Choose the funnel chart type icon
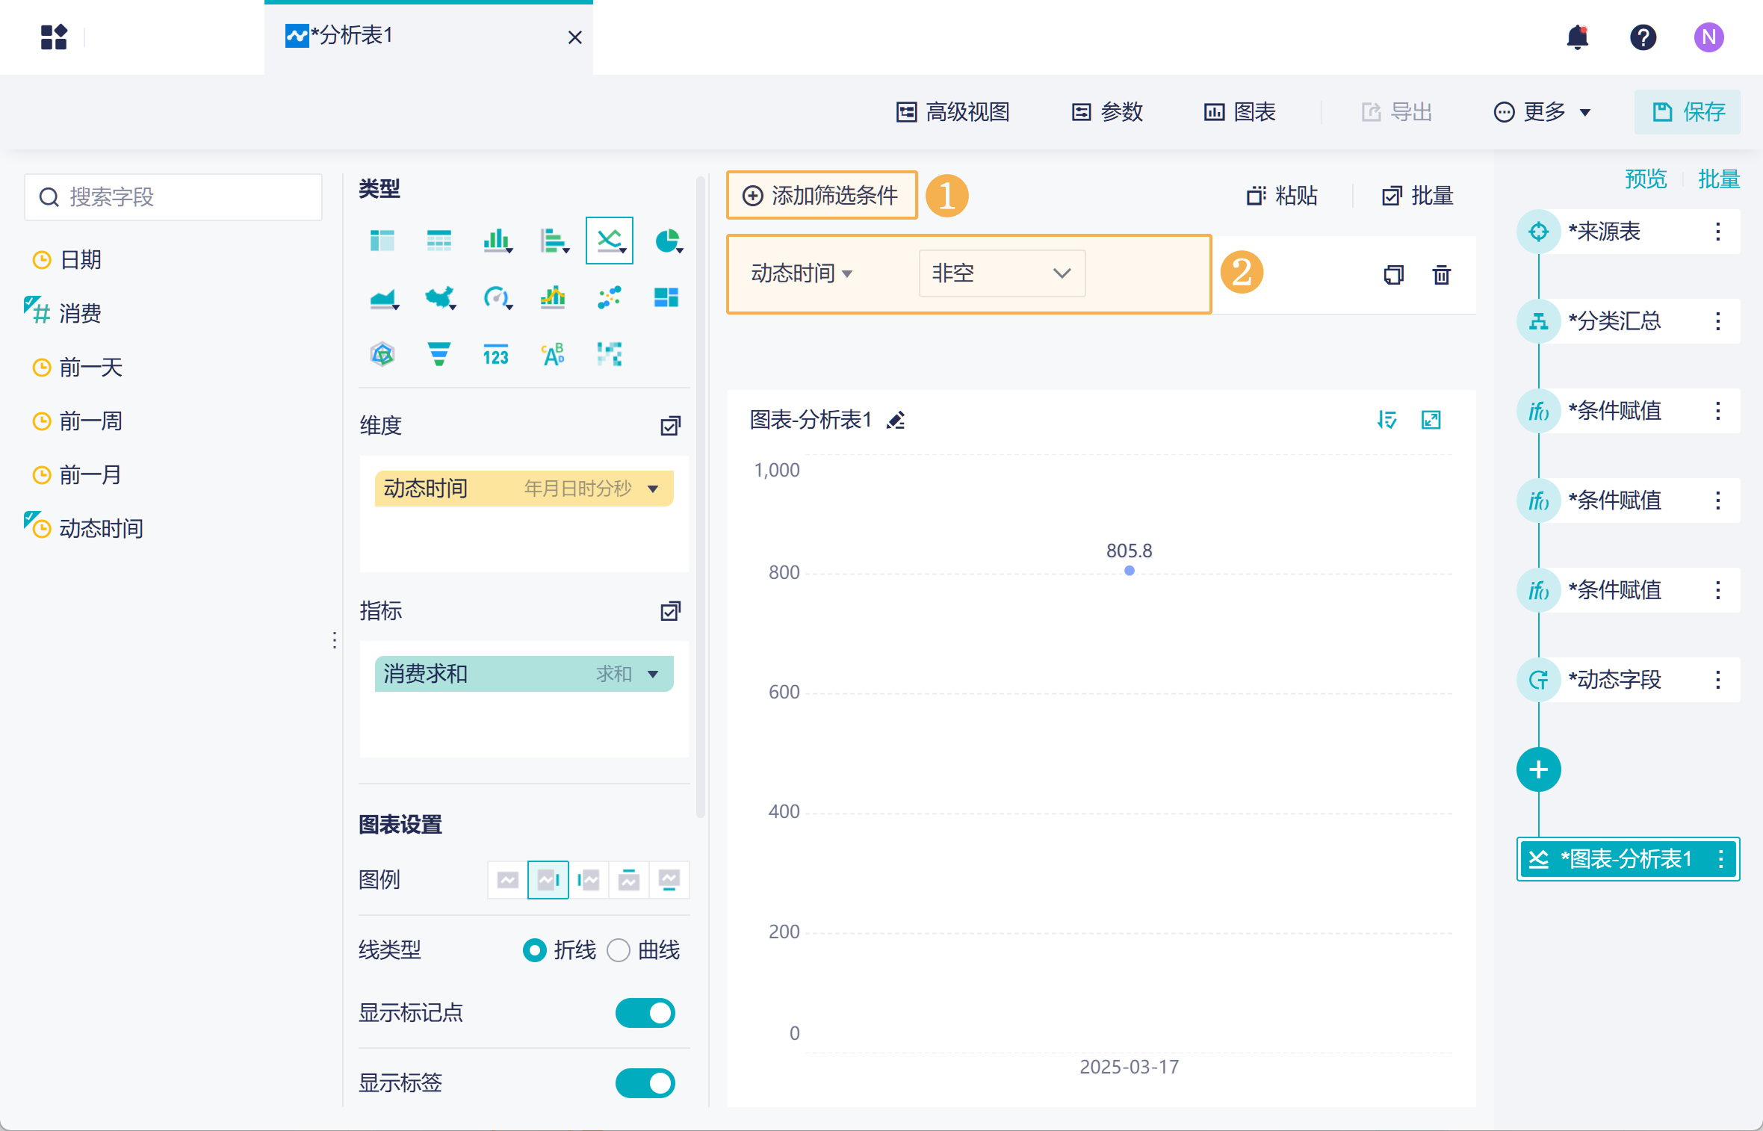The image size is (1763, 1131). tap(439, 353)
